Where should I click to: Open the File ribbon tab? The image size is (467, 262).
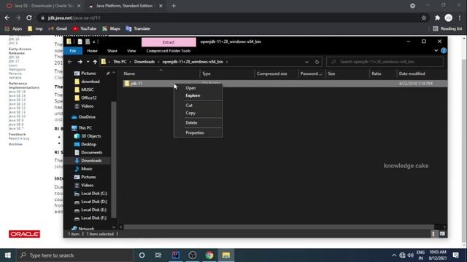click(73, 51)
